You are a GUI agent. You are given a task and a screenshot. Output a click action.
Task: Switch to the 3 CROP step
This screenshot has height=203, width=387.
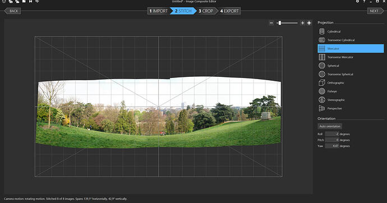(206, 11)
